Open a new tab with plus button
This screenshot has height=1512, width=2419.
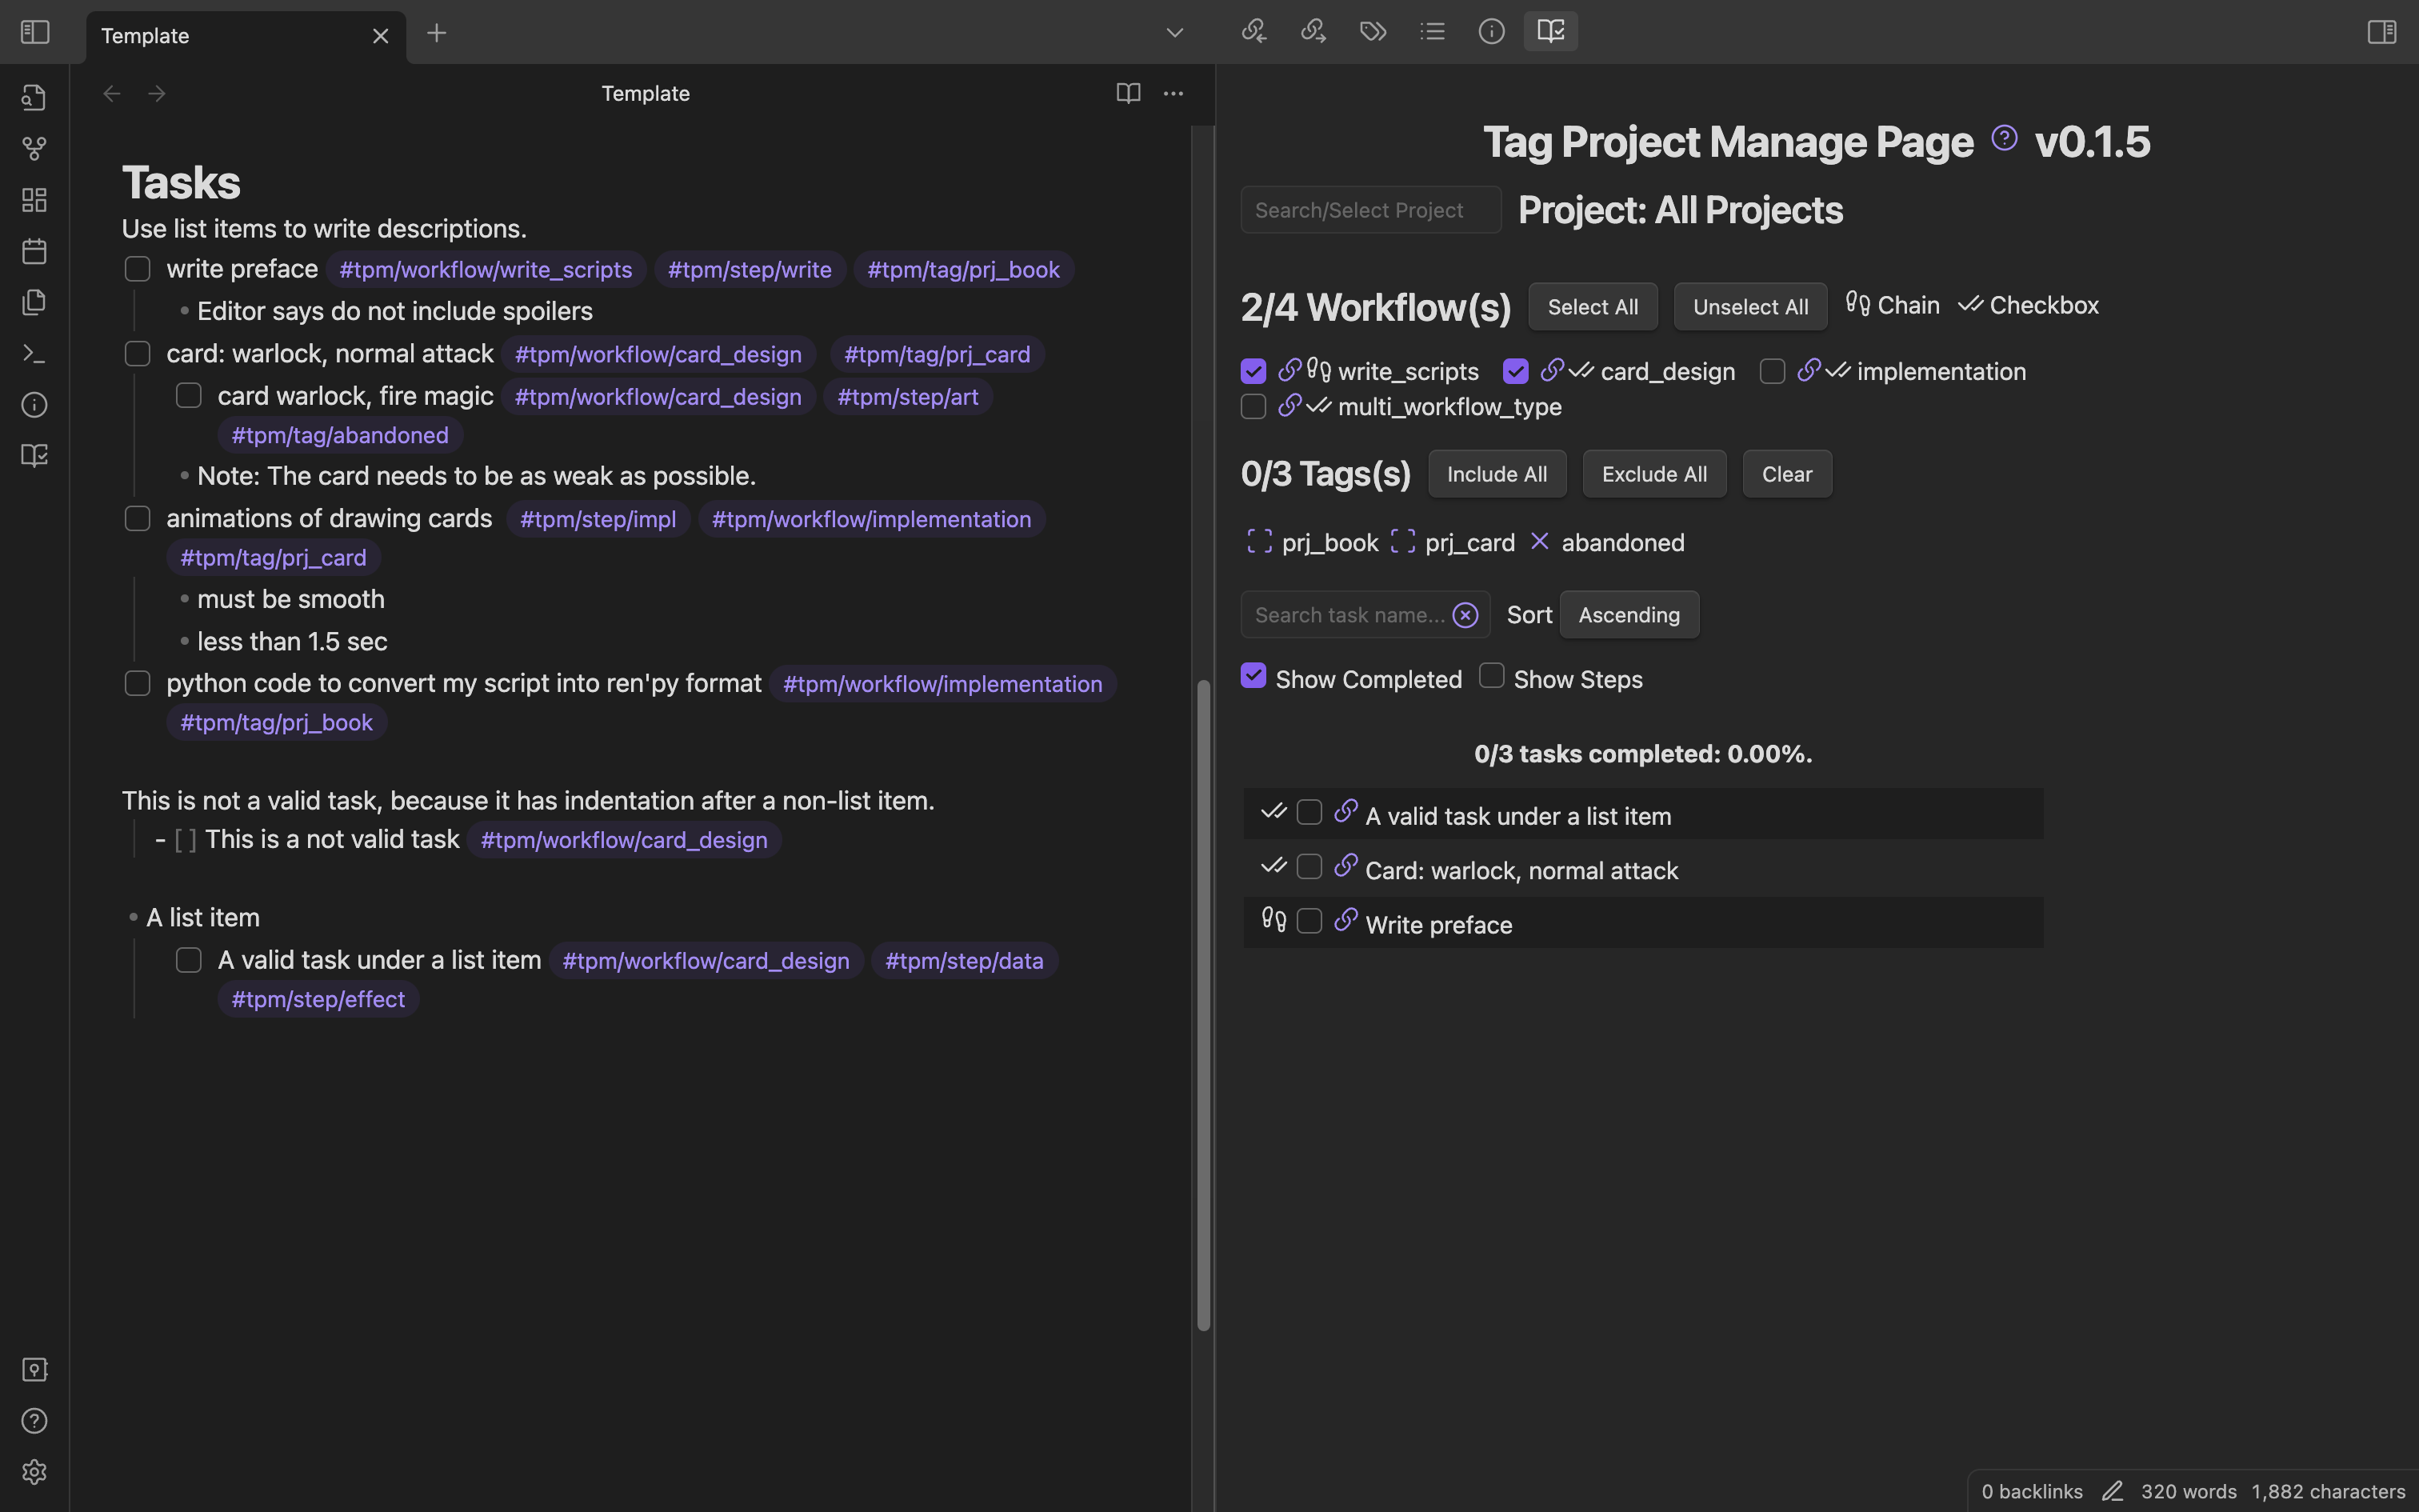(x=436, y=33)
